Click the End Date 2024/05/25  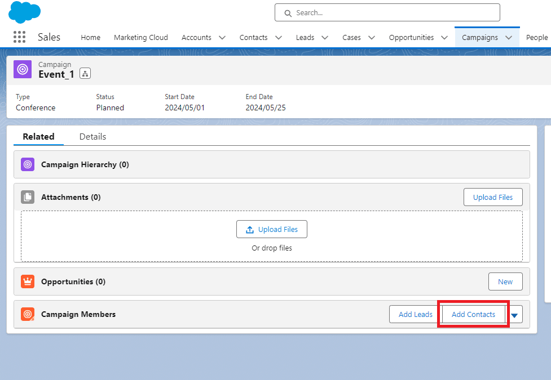pos(266,108)
